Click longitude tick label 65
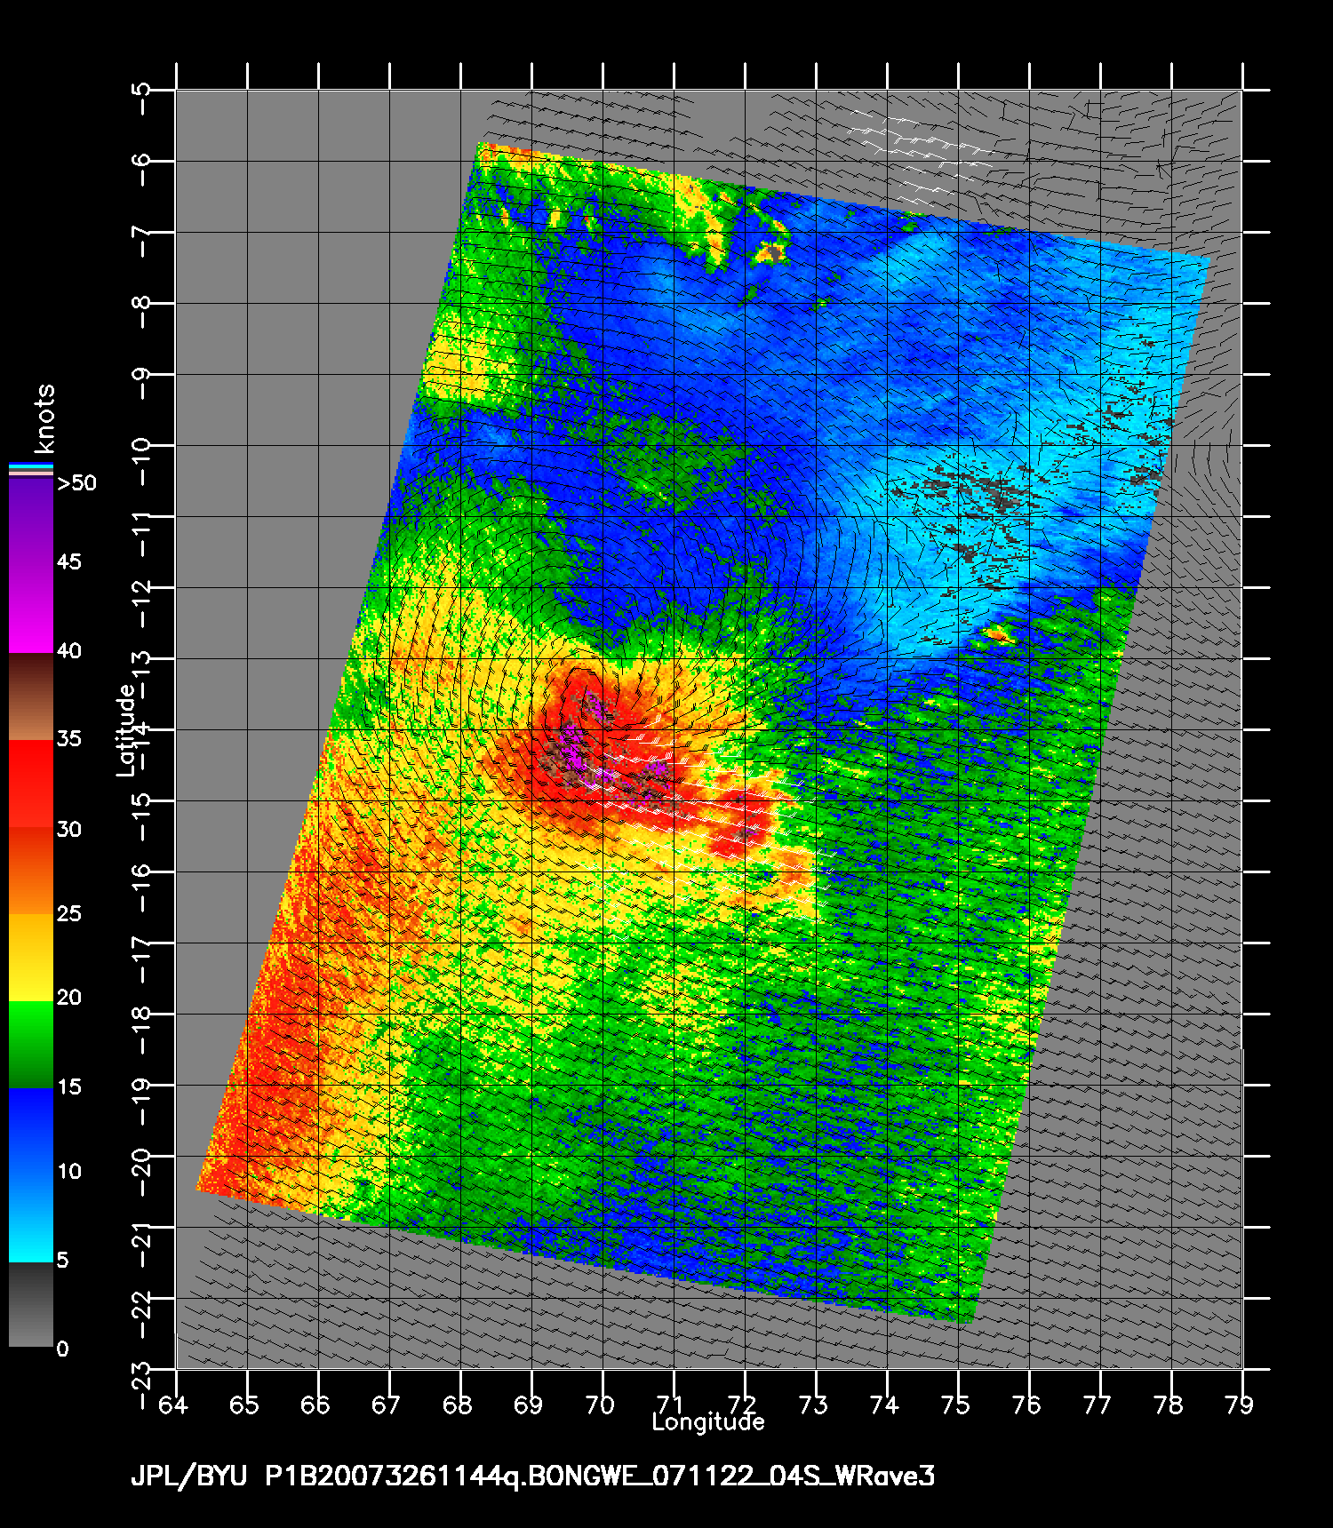1333x1528 pixels. click(x=244, y=1405)
